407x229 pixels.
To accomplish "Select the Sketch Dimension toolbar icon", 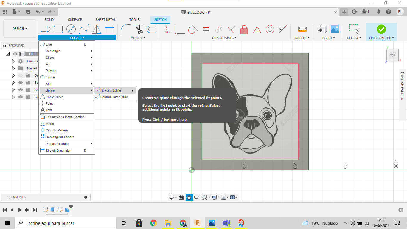I will pos(110,29).
